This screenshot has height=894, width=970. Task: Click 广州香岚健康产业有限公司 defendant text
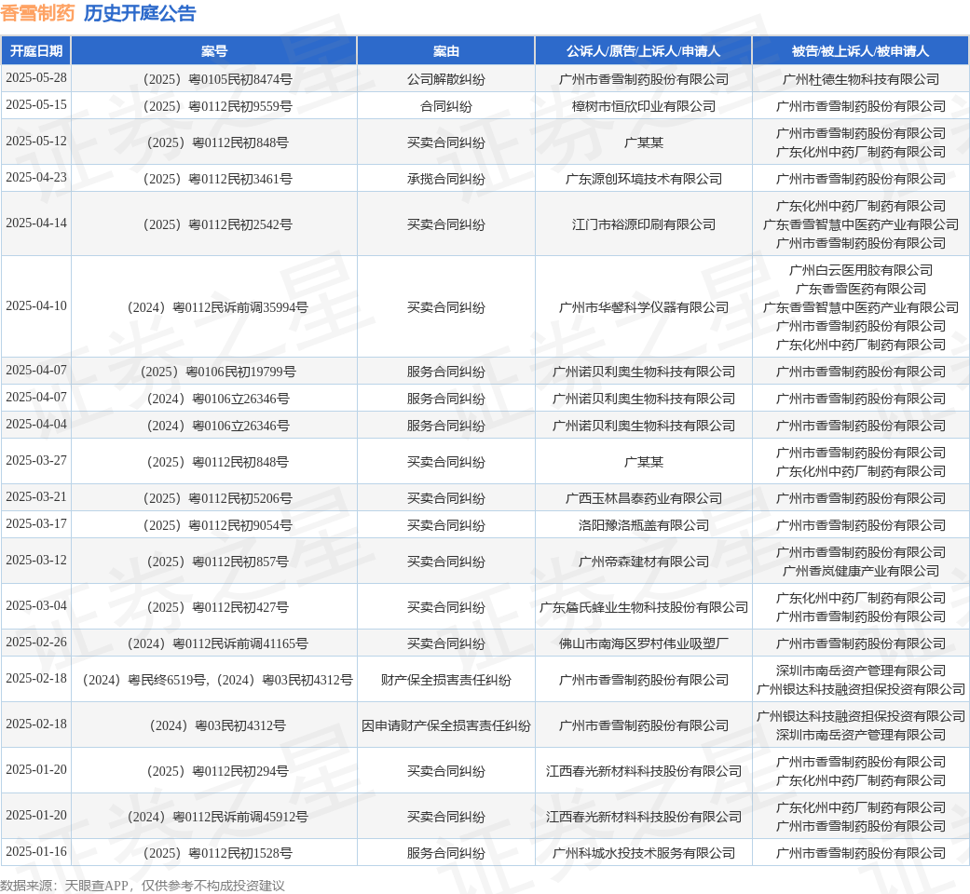pyautogui.click(x=860, y=571)
